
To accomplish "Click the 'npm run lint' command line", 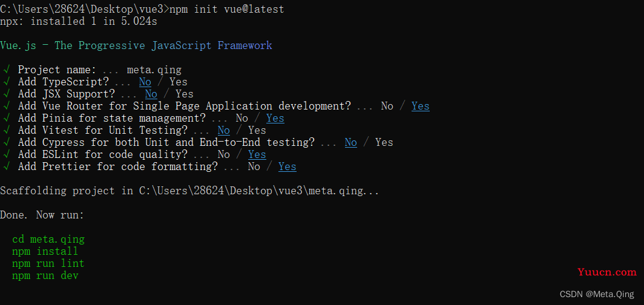I will [48, 263].
